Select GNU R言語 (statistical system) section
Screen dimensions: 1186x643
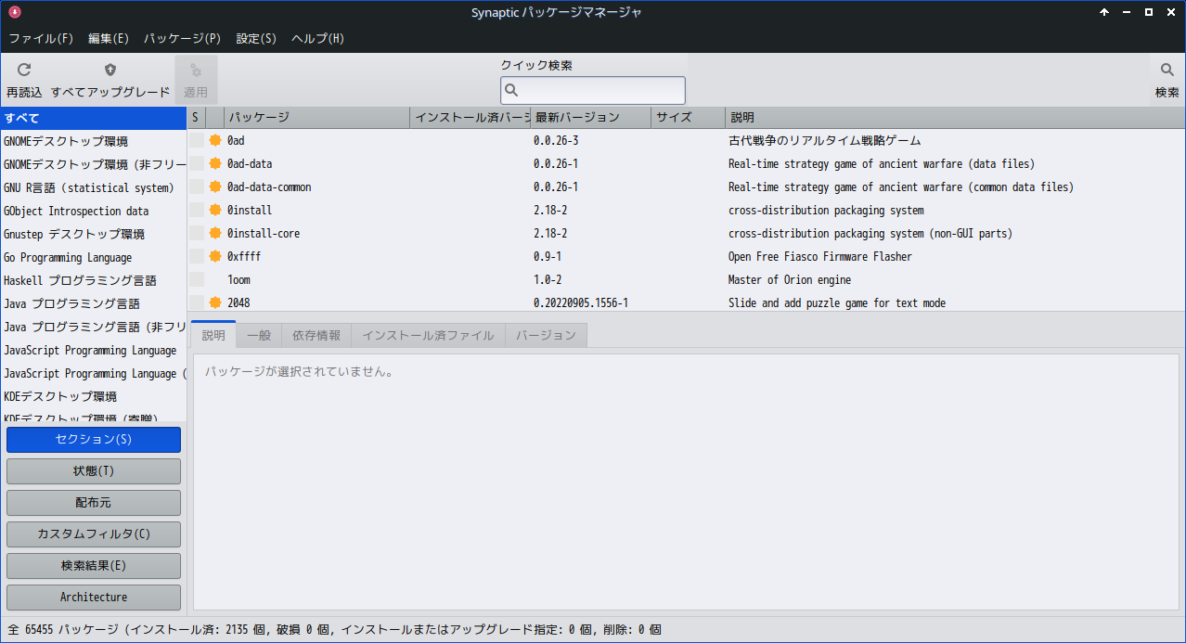(x=93, y=187)
